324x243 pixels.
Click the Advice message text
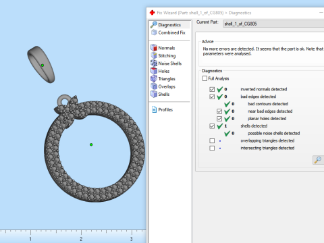point(263,51)
